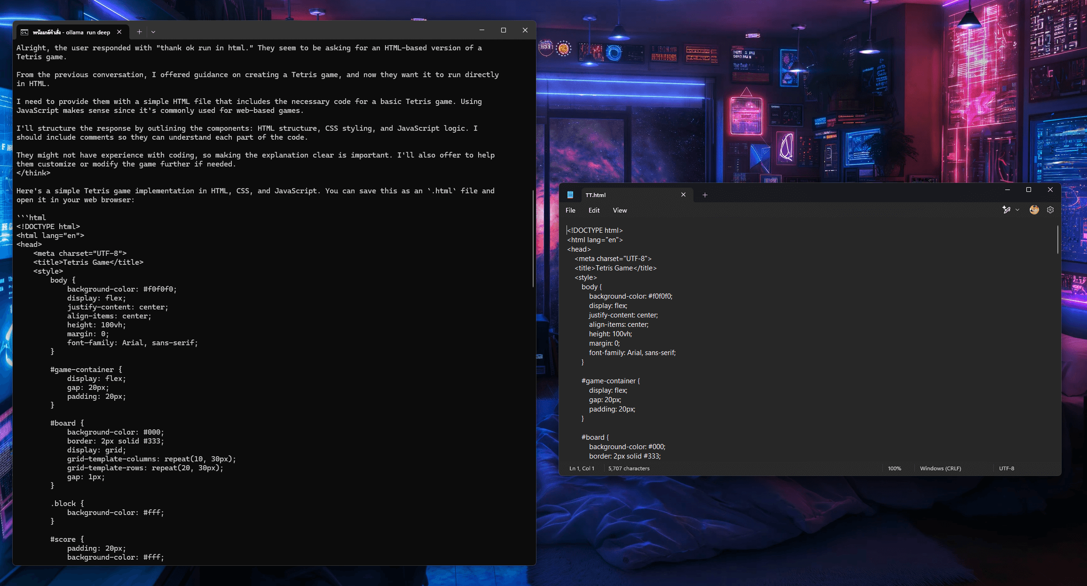The height and width of the screenshot is (586, 1087).
Task: Click '#game-container {' line in Notepad
Action: (610, 381)
